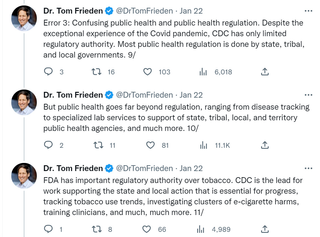Open analytics showing 11.1K views
The width and height of the screenshot is (320, 237).
pos(203,145)
